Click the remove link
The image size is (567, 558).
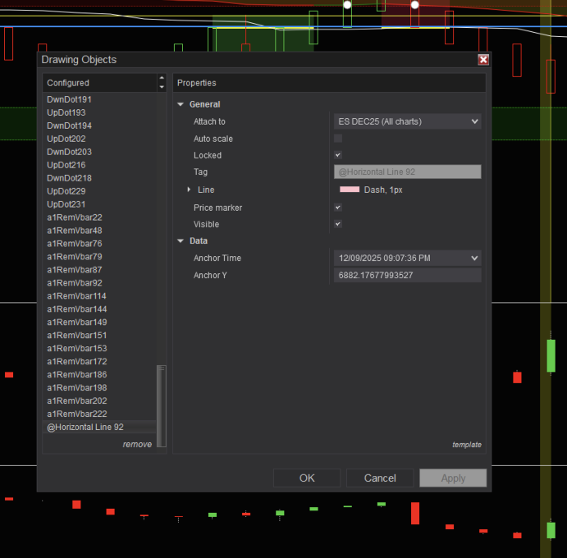[137, 445]
